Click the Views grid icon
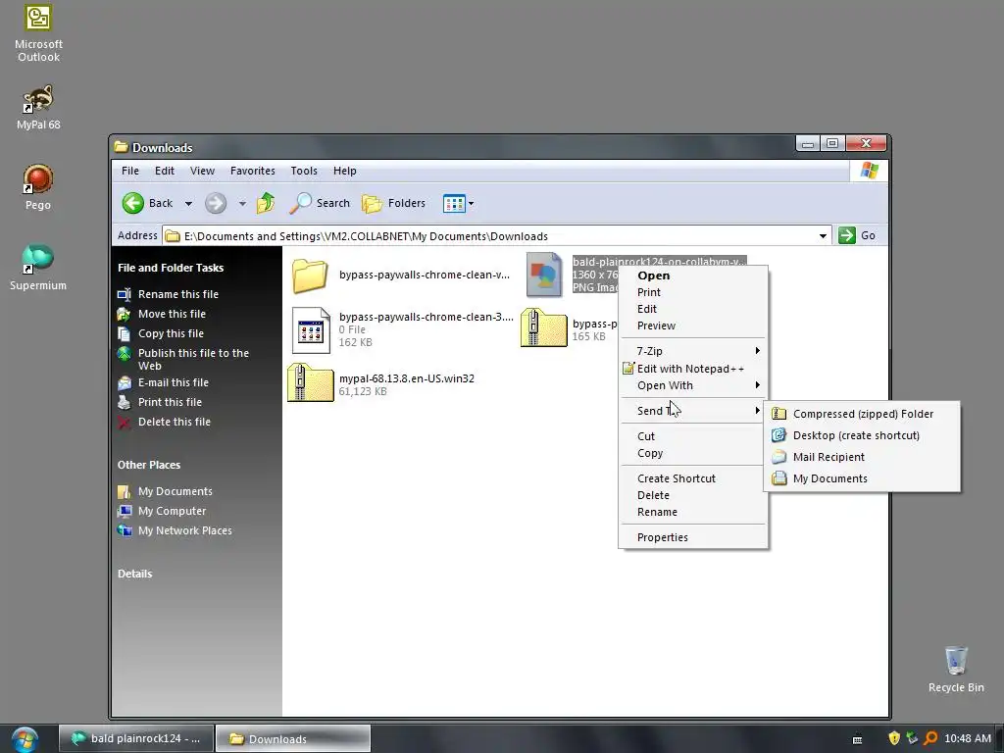1004x753 pixels. click(x=454, y=204)
